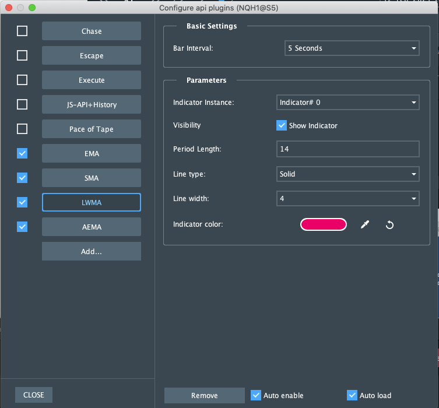
Task: Reset indicator color with the revert icon
Action: click(389, 224)
